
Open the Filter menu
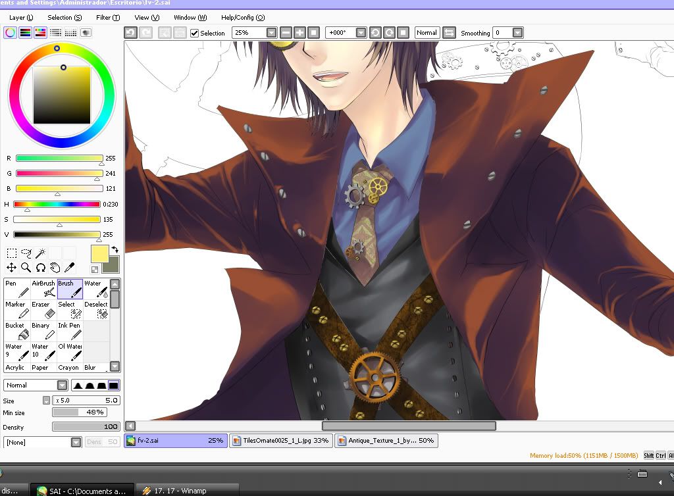107,18
